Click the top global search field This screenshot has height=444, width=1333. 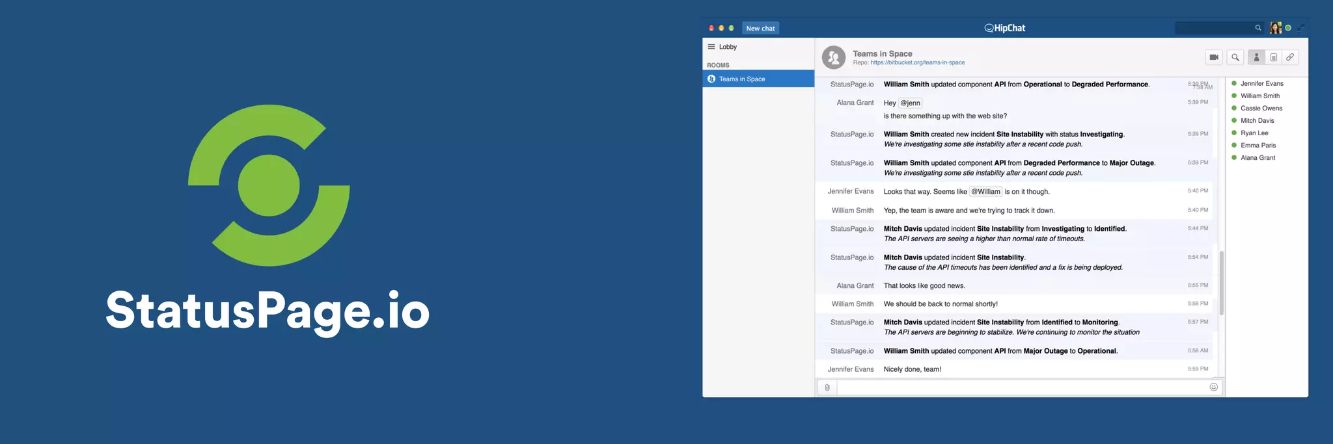coord(1220,28)
